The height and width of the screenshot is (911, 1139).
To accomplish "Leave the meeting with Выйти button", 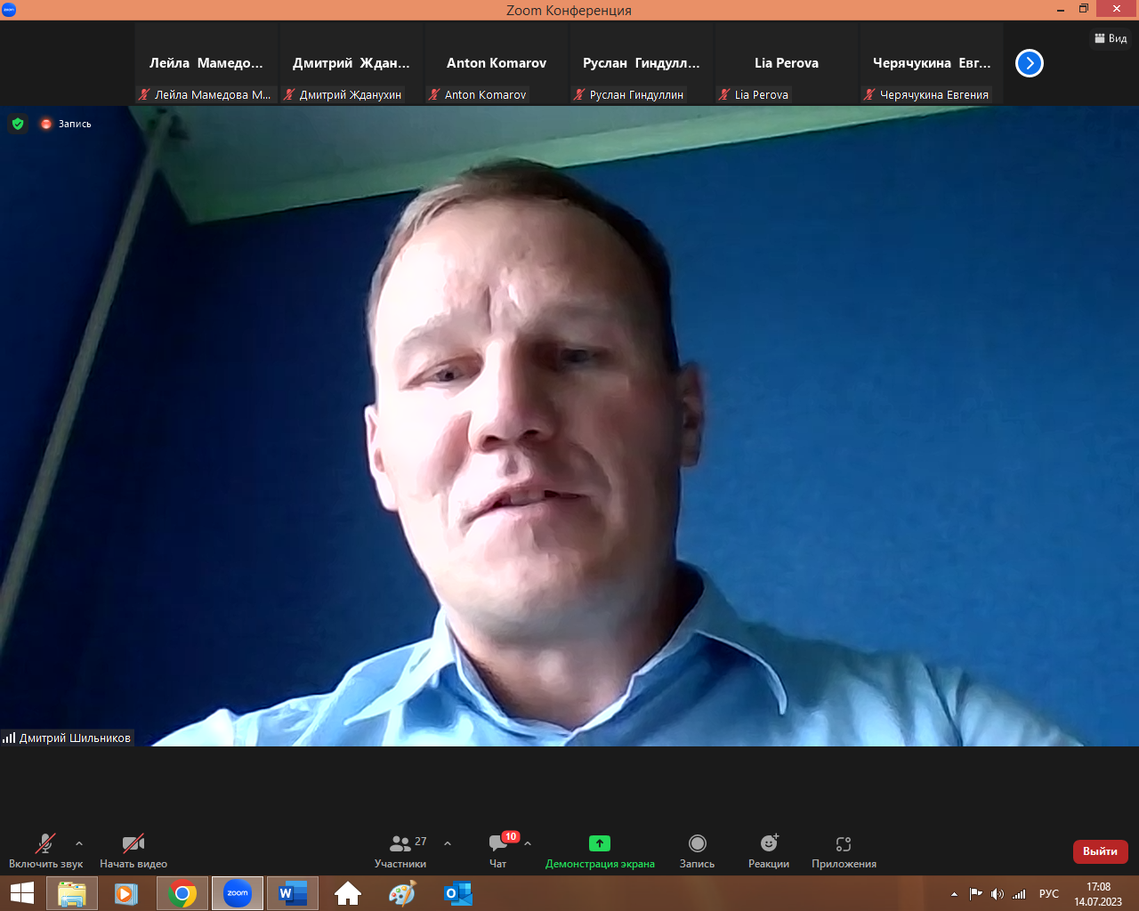I will (1100, 851).
